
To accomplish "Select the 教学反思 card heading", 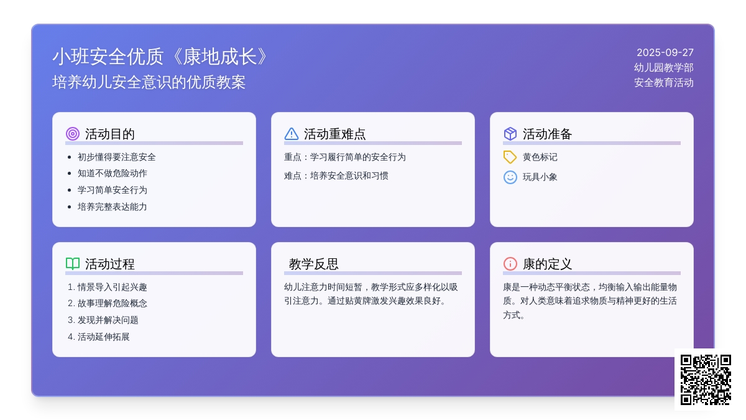I will coord(314,264).
